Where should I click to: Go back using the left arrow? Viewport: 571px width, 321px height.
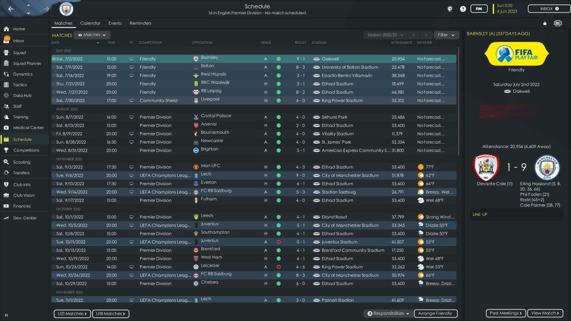click(11, 9)
